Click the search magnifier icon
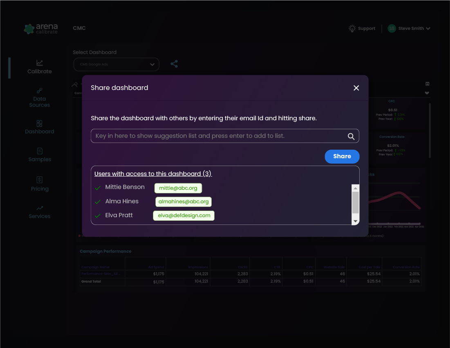 coord(351,137)
